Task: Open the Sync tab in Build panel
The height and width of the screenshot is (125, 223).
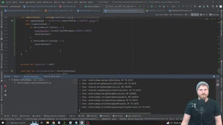Action: click(16, 76)
